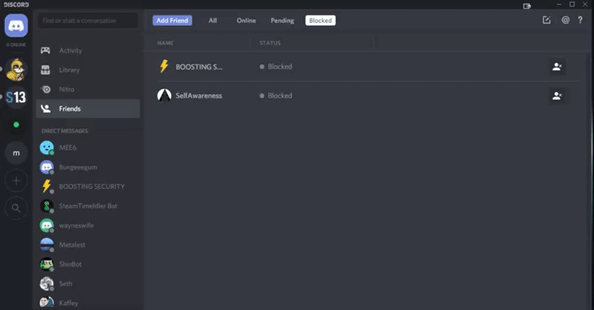Open Kaffey direct message

[88, 303]
